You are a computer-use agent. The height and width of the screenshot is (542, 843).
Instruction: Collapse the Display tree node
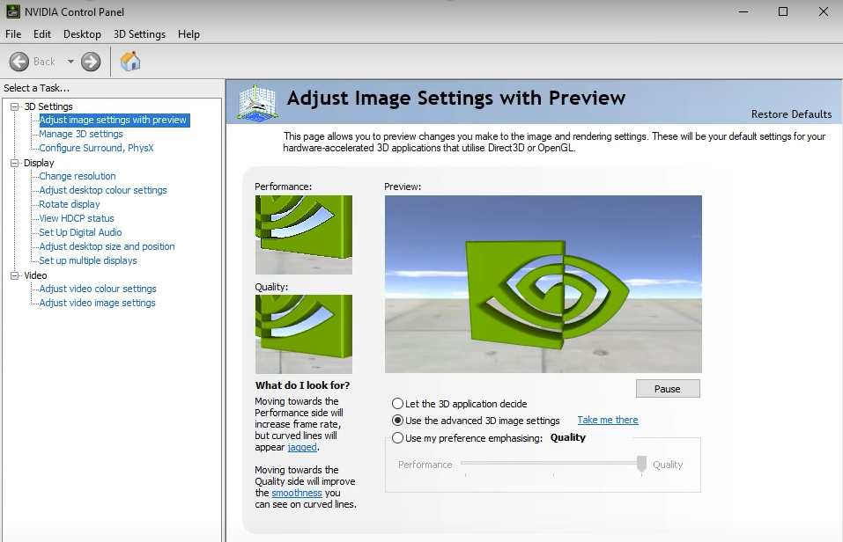pos(15,163)
